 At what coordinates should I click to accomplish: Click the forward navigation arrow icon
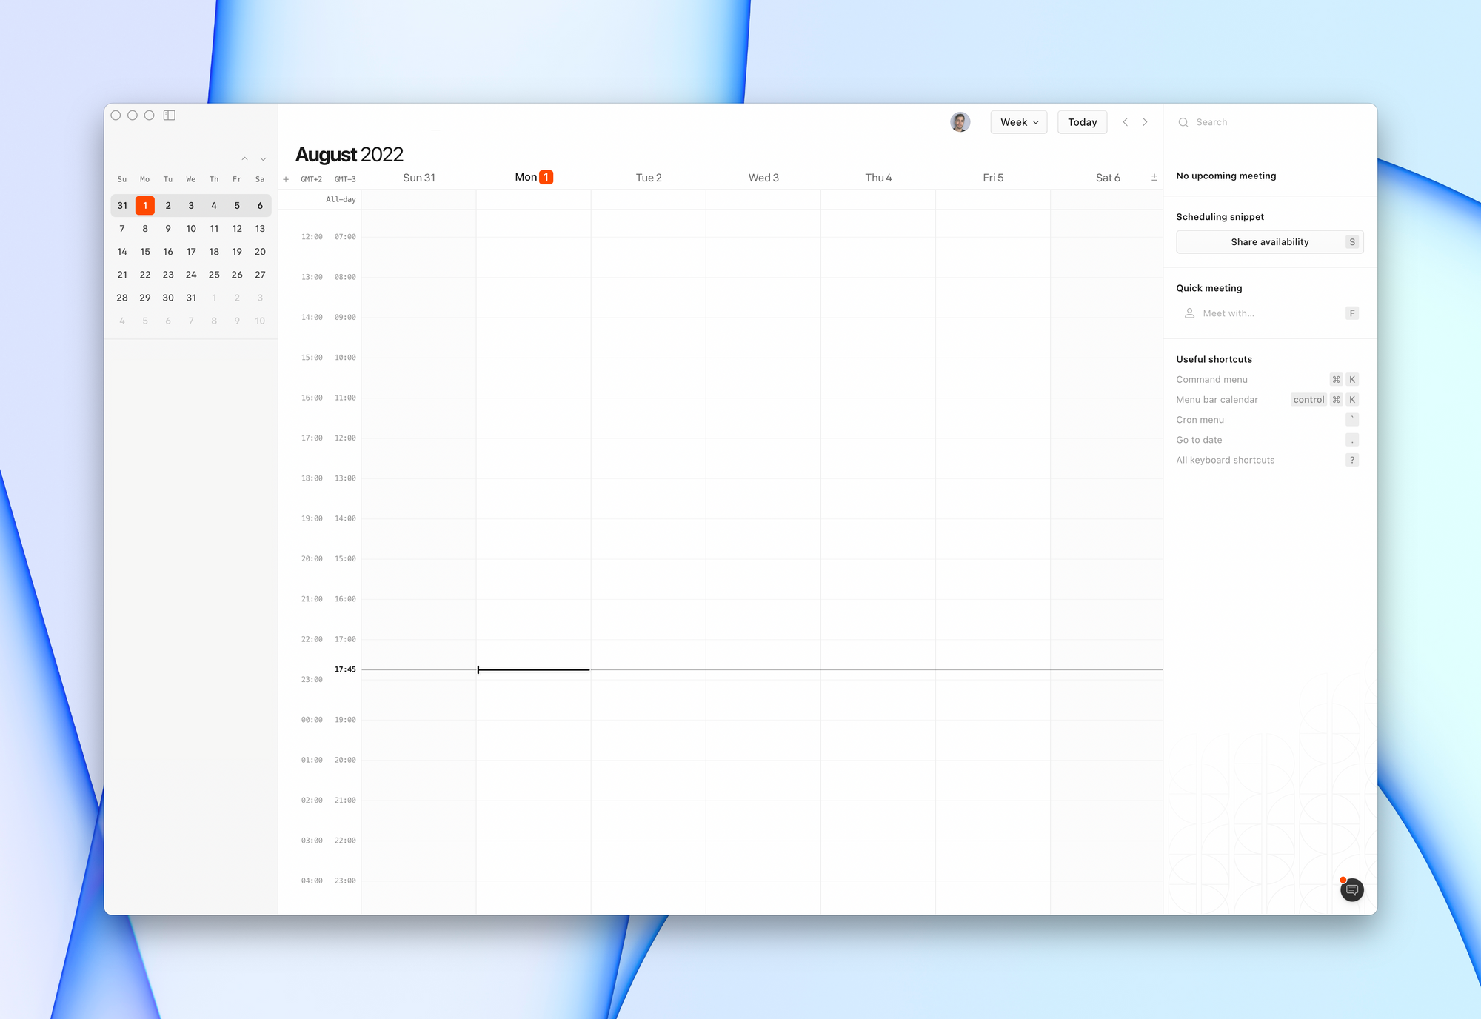click(1145, 121)
